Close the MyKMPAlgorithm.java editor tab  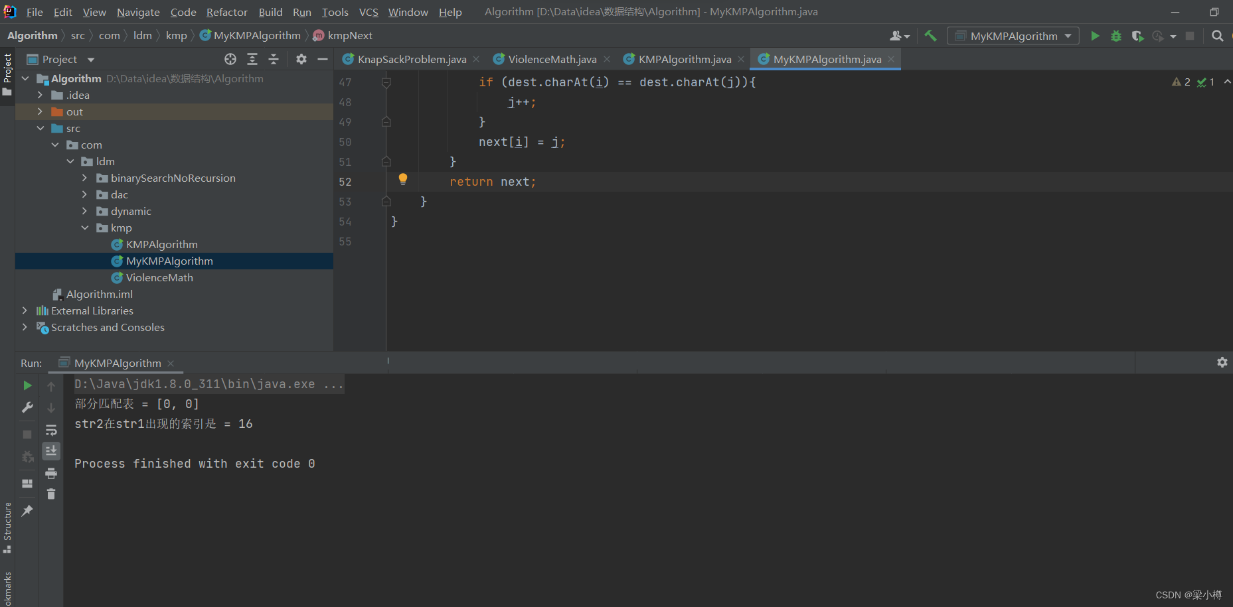click(891, 59)
